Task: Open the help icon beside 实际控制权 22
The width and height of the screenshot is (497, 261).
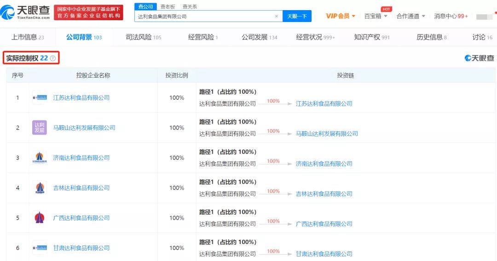Action: click(53, 58)
